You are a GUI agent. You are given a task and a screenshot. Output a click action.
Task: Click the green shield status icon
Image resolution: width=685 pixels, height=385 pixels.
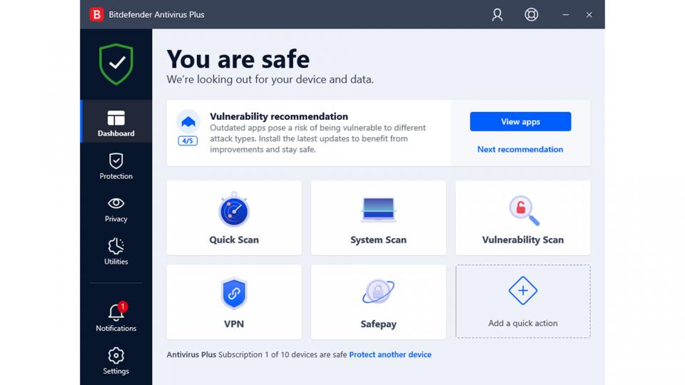tap(116, 64)
